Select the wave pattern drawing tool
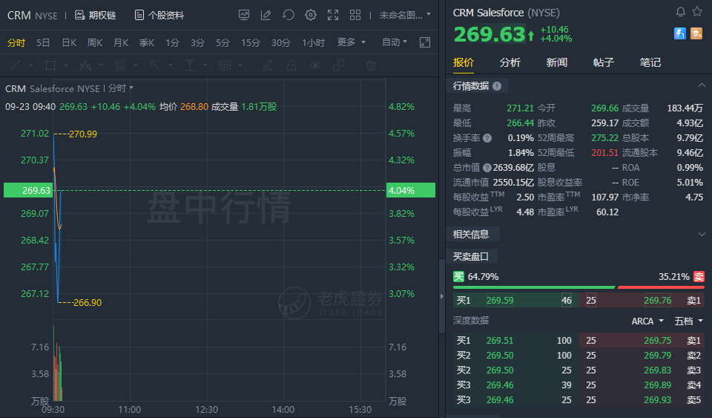This screenshot has width=712, height=418. tap(85, 65)
